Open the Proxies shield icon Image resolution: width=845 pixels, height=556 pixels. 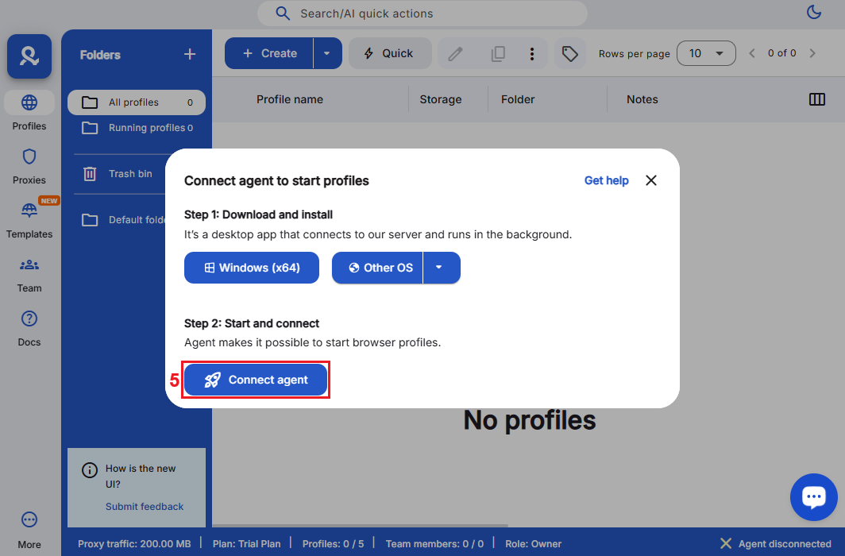[x=29, y=156]
